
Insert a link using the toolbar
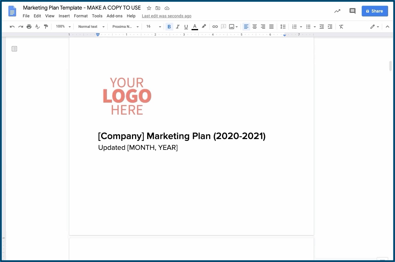click(x=215, y=27)
